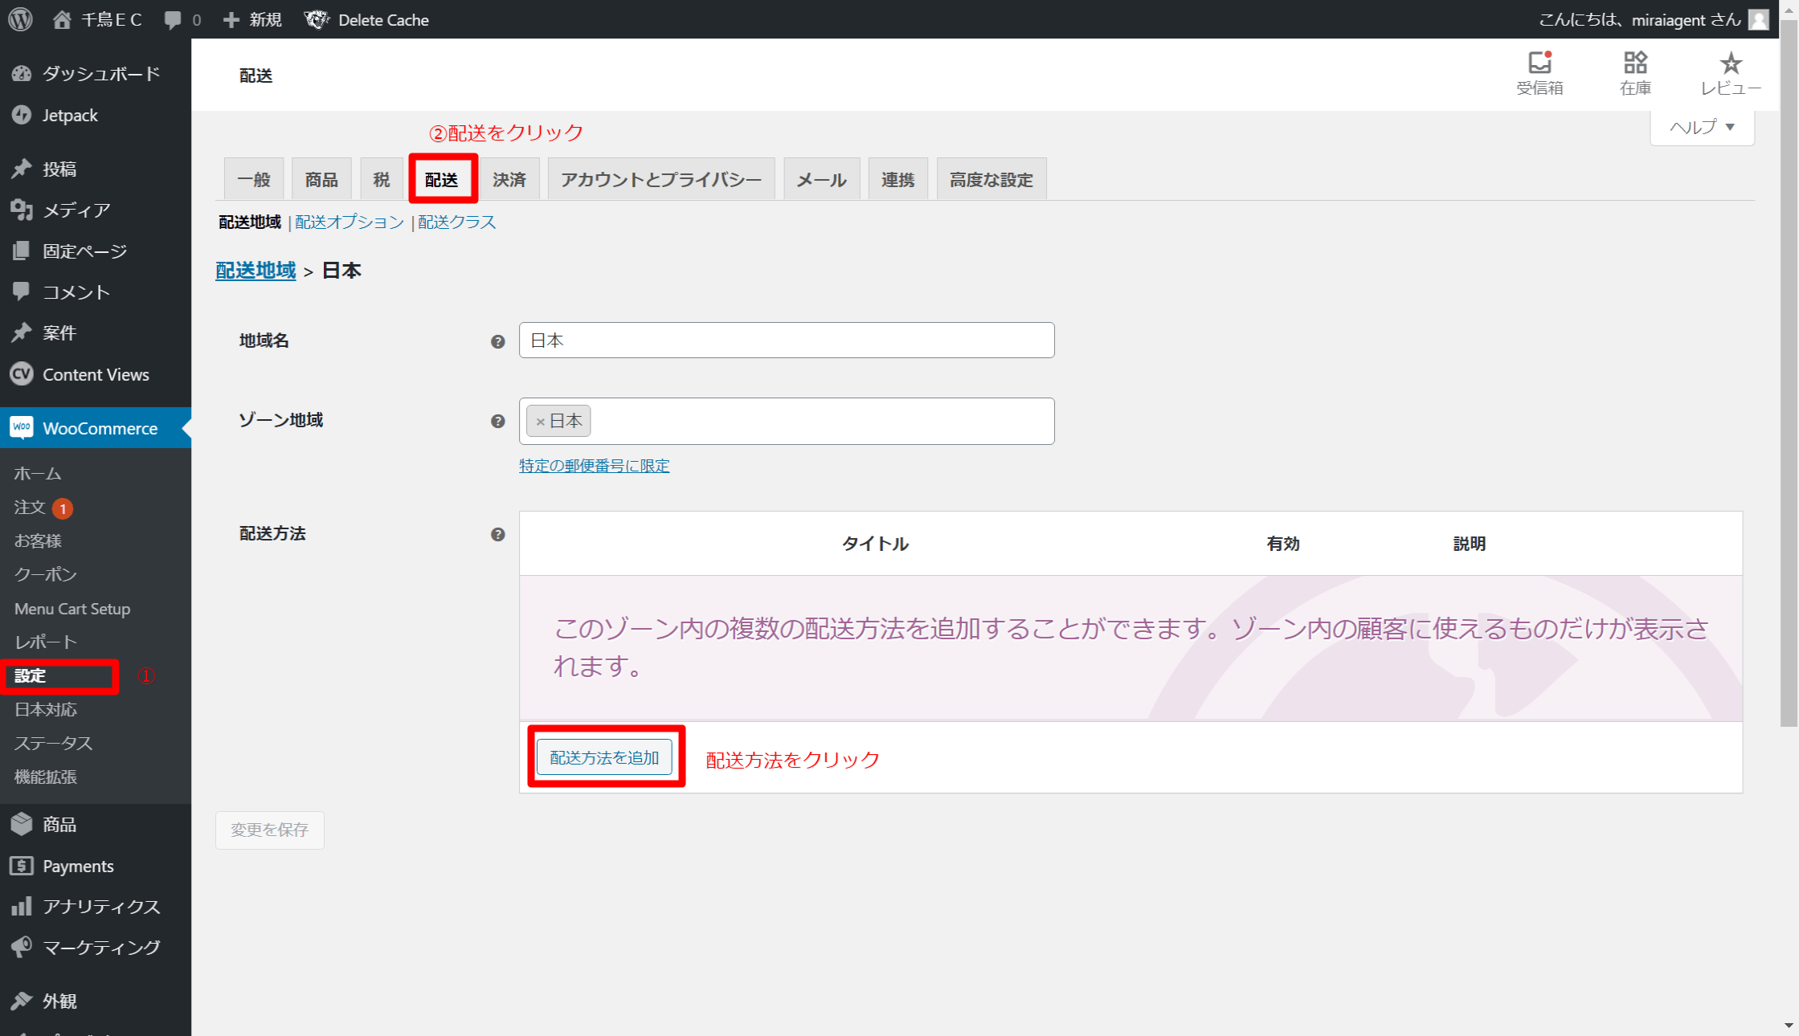
Task: Click the アナリティクス chart icon
Action: [22, 906]
